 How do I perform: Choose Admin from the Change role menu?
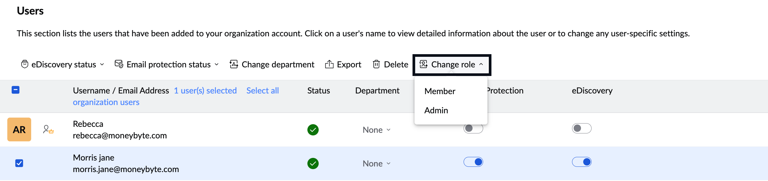click(436, 110)
